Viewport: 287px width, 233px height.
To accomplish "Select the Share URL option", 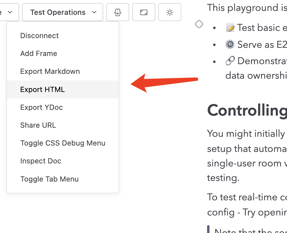I will coord(63,125).
